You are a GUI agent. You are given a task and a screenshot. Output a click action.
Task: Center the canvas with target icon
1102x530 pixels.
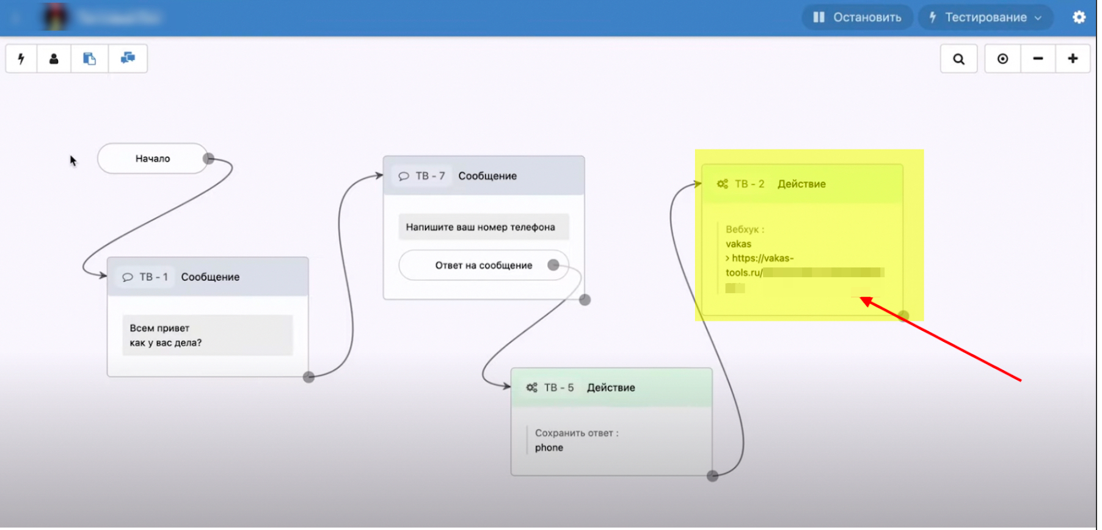tap(1002, 59)
